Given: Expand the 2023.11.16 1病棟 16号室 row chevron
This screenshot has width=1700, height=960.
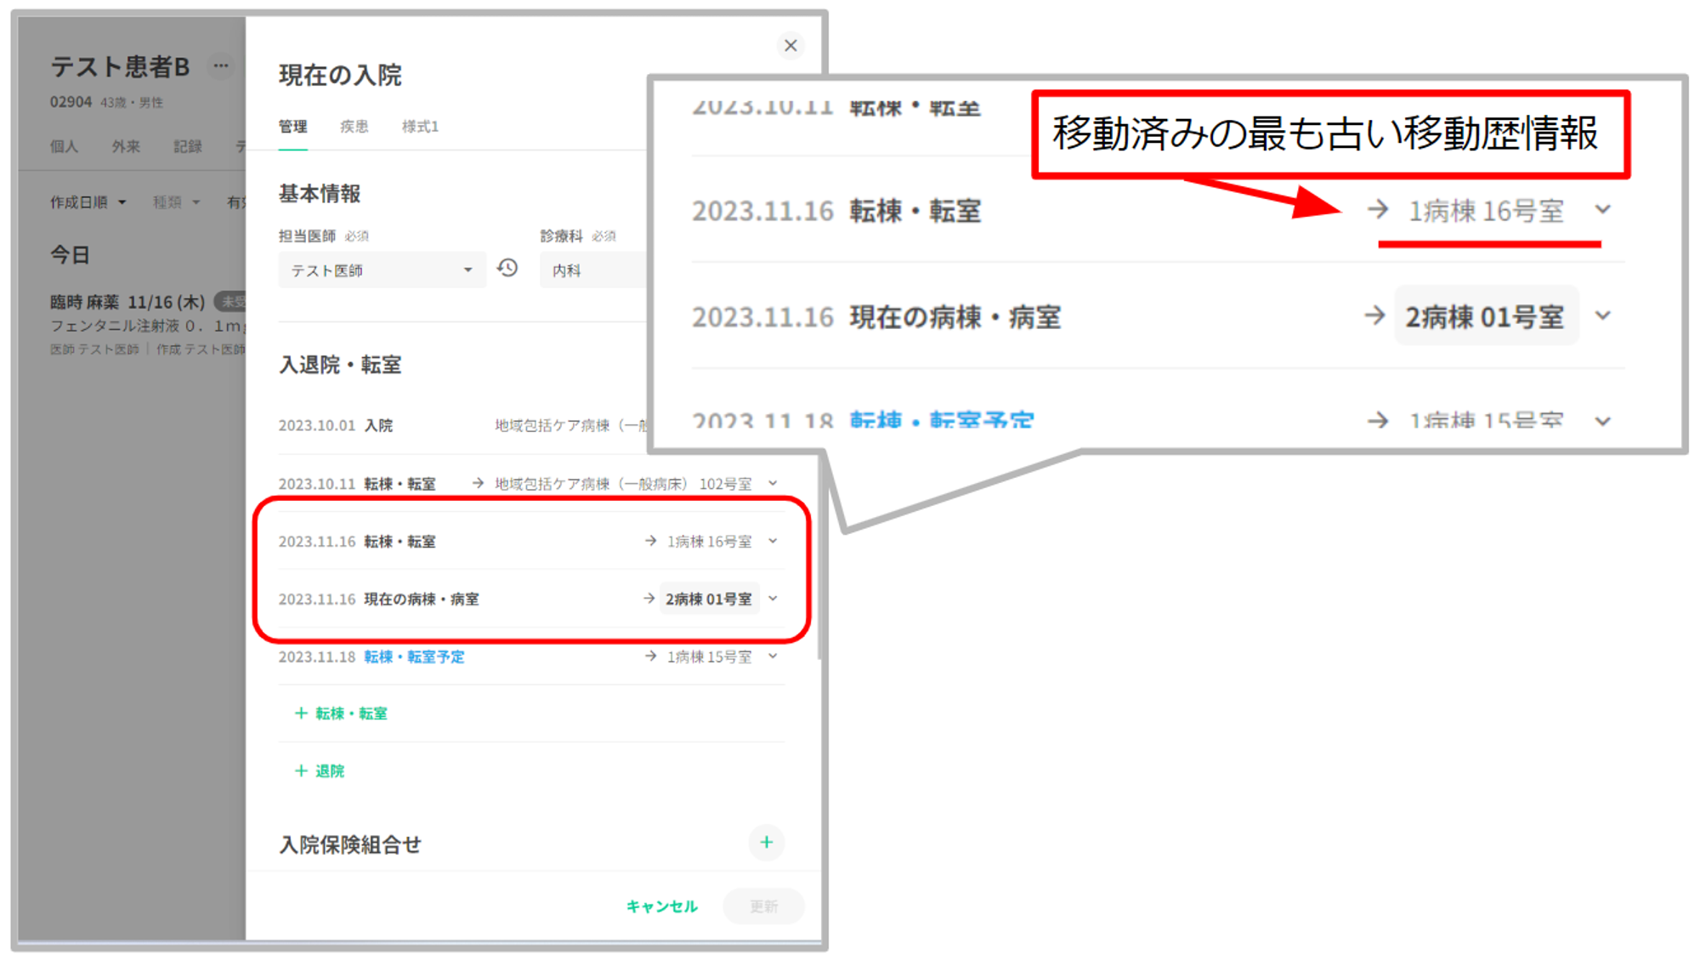Looking at the screenshot, I should coord(773,541).
